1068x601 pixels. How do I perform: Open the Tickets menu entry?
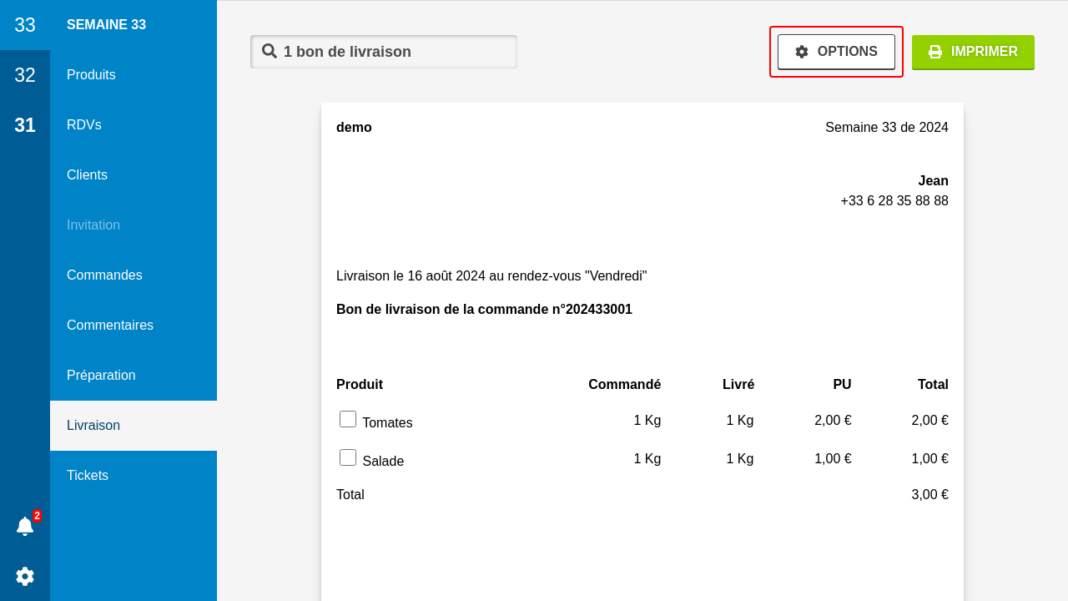[x=88, y=476]
